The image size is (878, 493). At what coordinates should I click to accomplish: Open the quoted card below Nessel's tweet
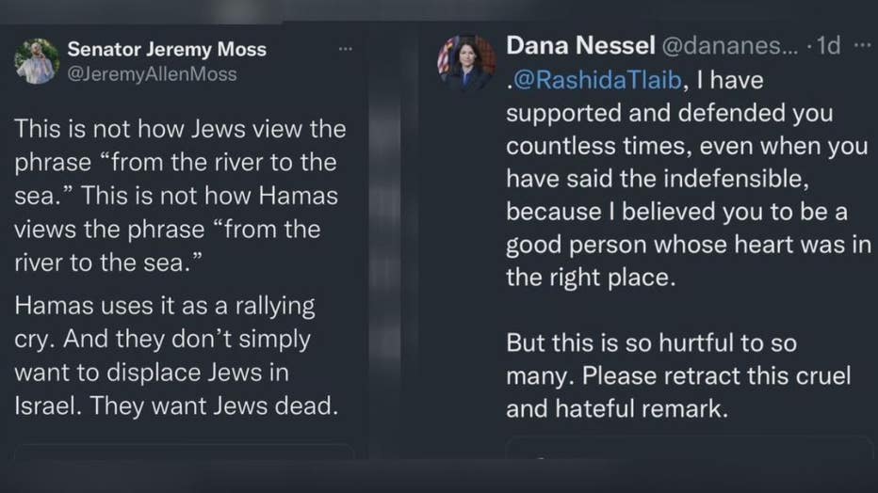(688, 447)
